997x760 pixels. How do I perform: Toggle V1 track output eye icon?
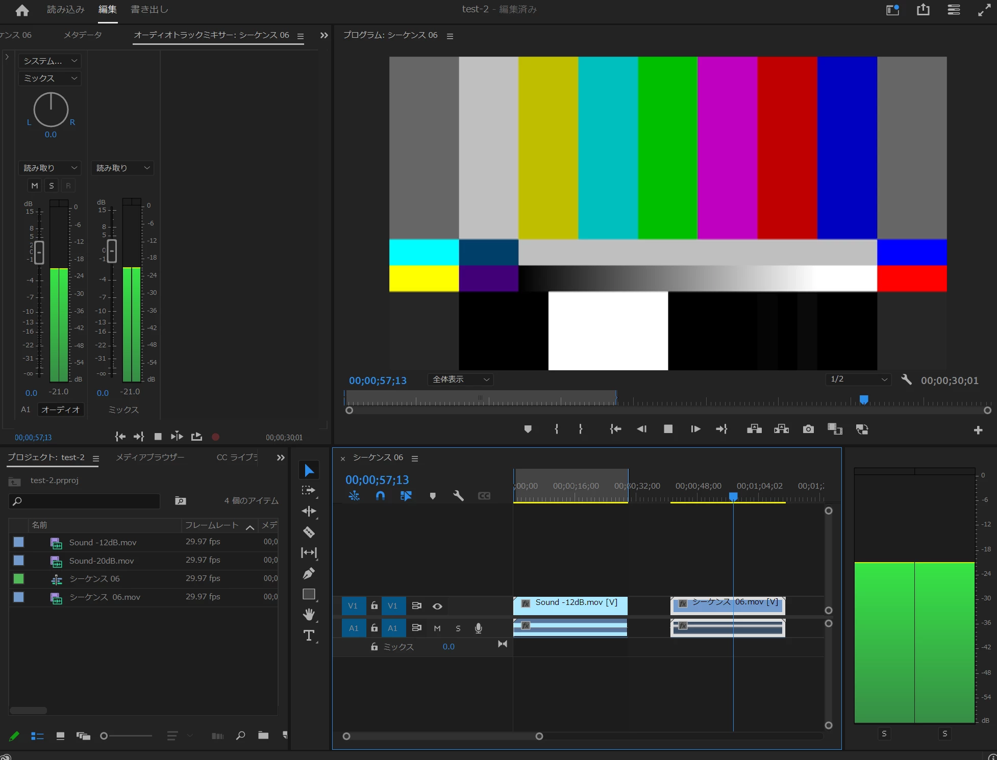tap(437, 606)
